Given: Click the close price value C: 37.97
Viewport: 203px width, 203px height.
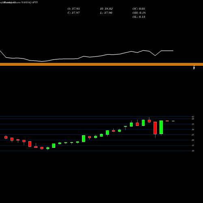Looking at the screenshot, I should tap(73, 13).
